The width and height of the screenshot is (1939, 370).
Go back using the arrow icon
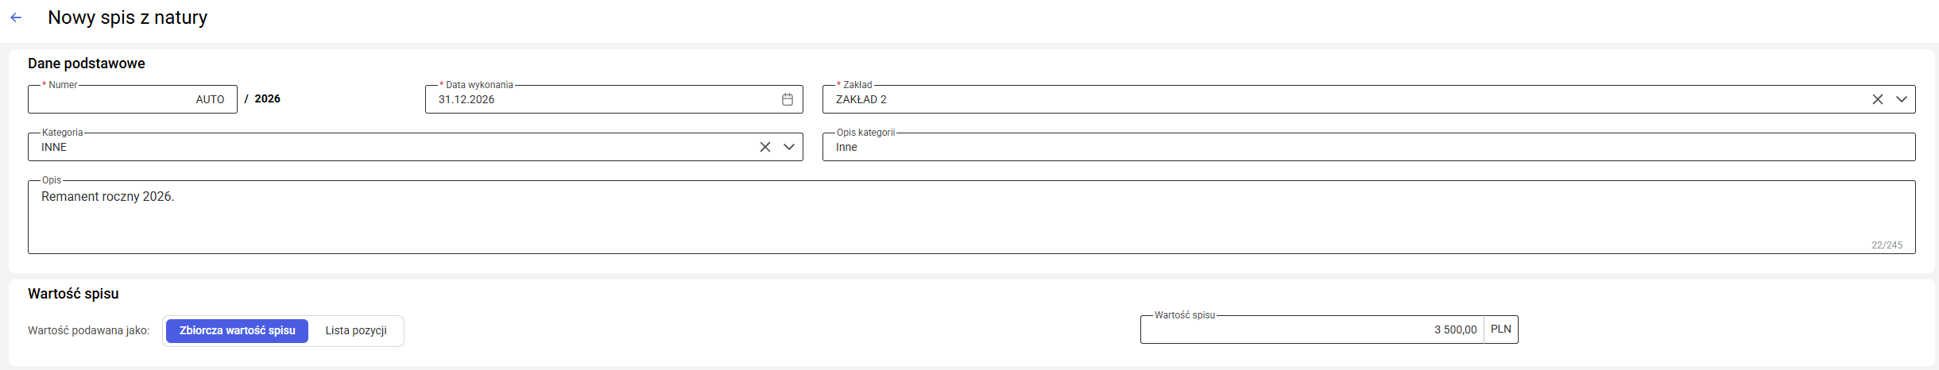(16, 17)
